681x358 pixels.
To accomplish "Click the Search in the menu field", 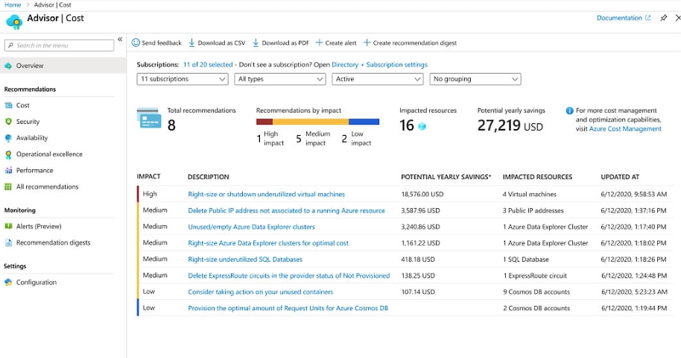I will point(60,45).
